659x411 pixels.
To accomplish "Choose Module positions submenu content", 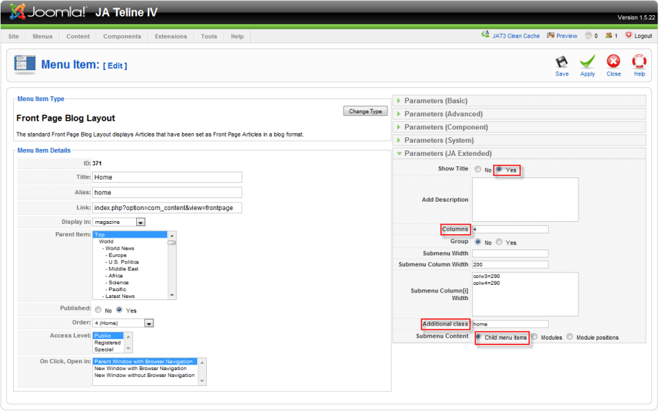I will tap(570, 337).
